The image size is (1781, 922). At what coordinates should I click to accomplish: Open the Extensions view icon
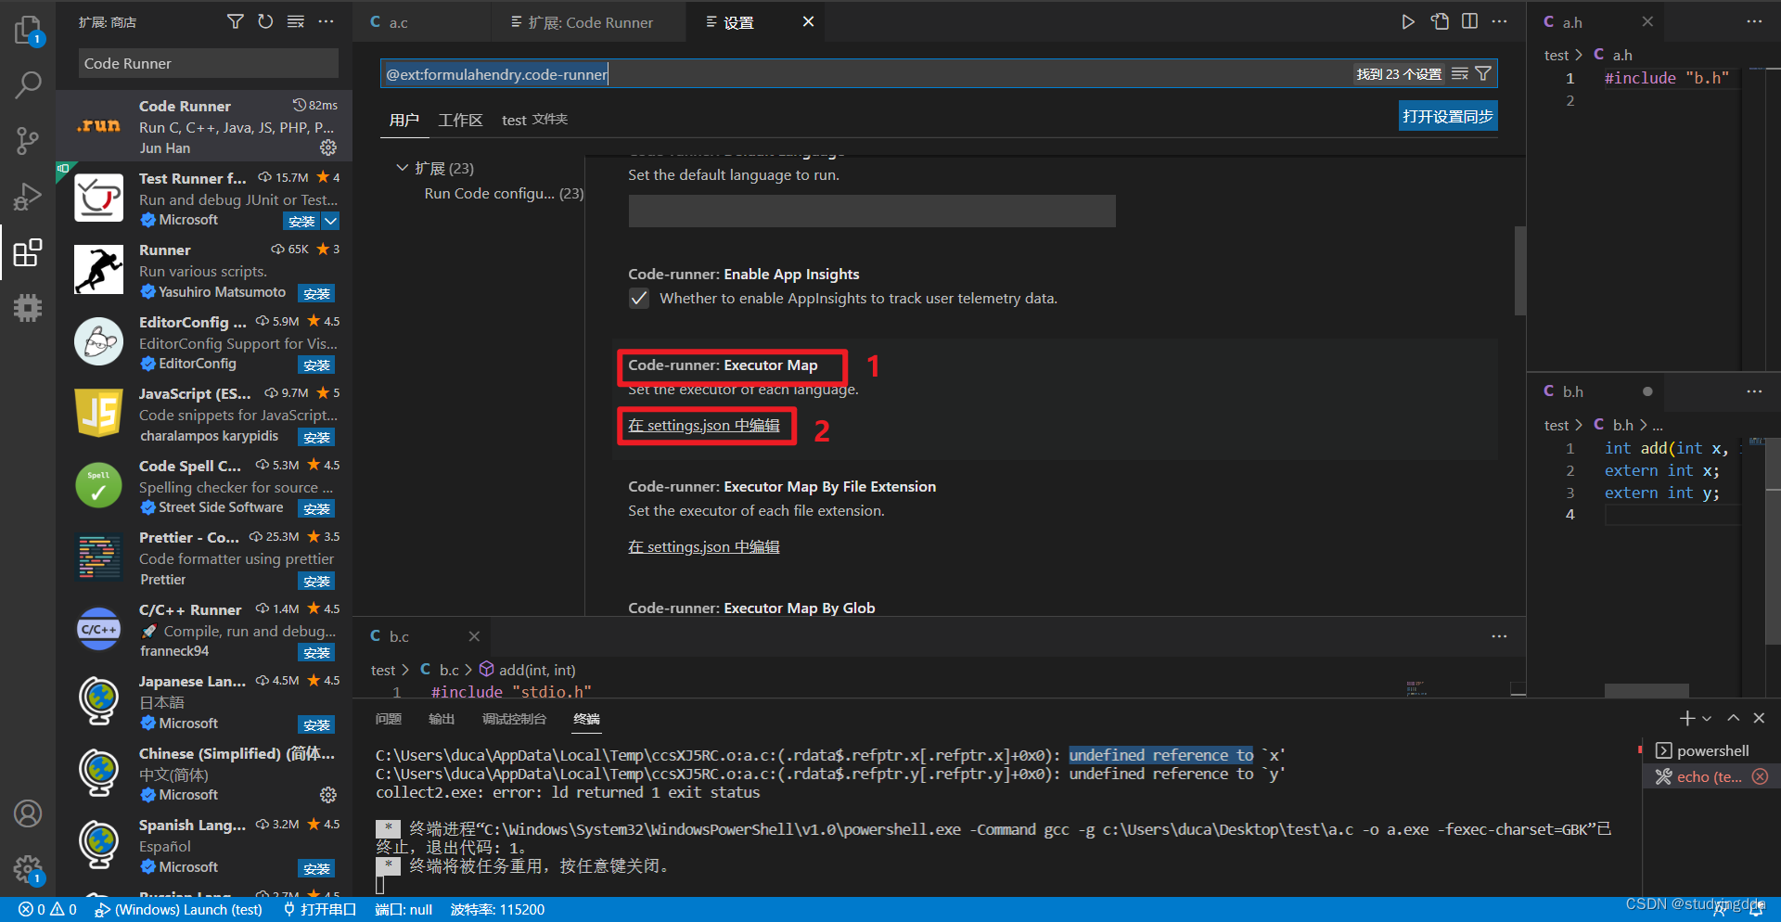28,252
